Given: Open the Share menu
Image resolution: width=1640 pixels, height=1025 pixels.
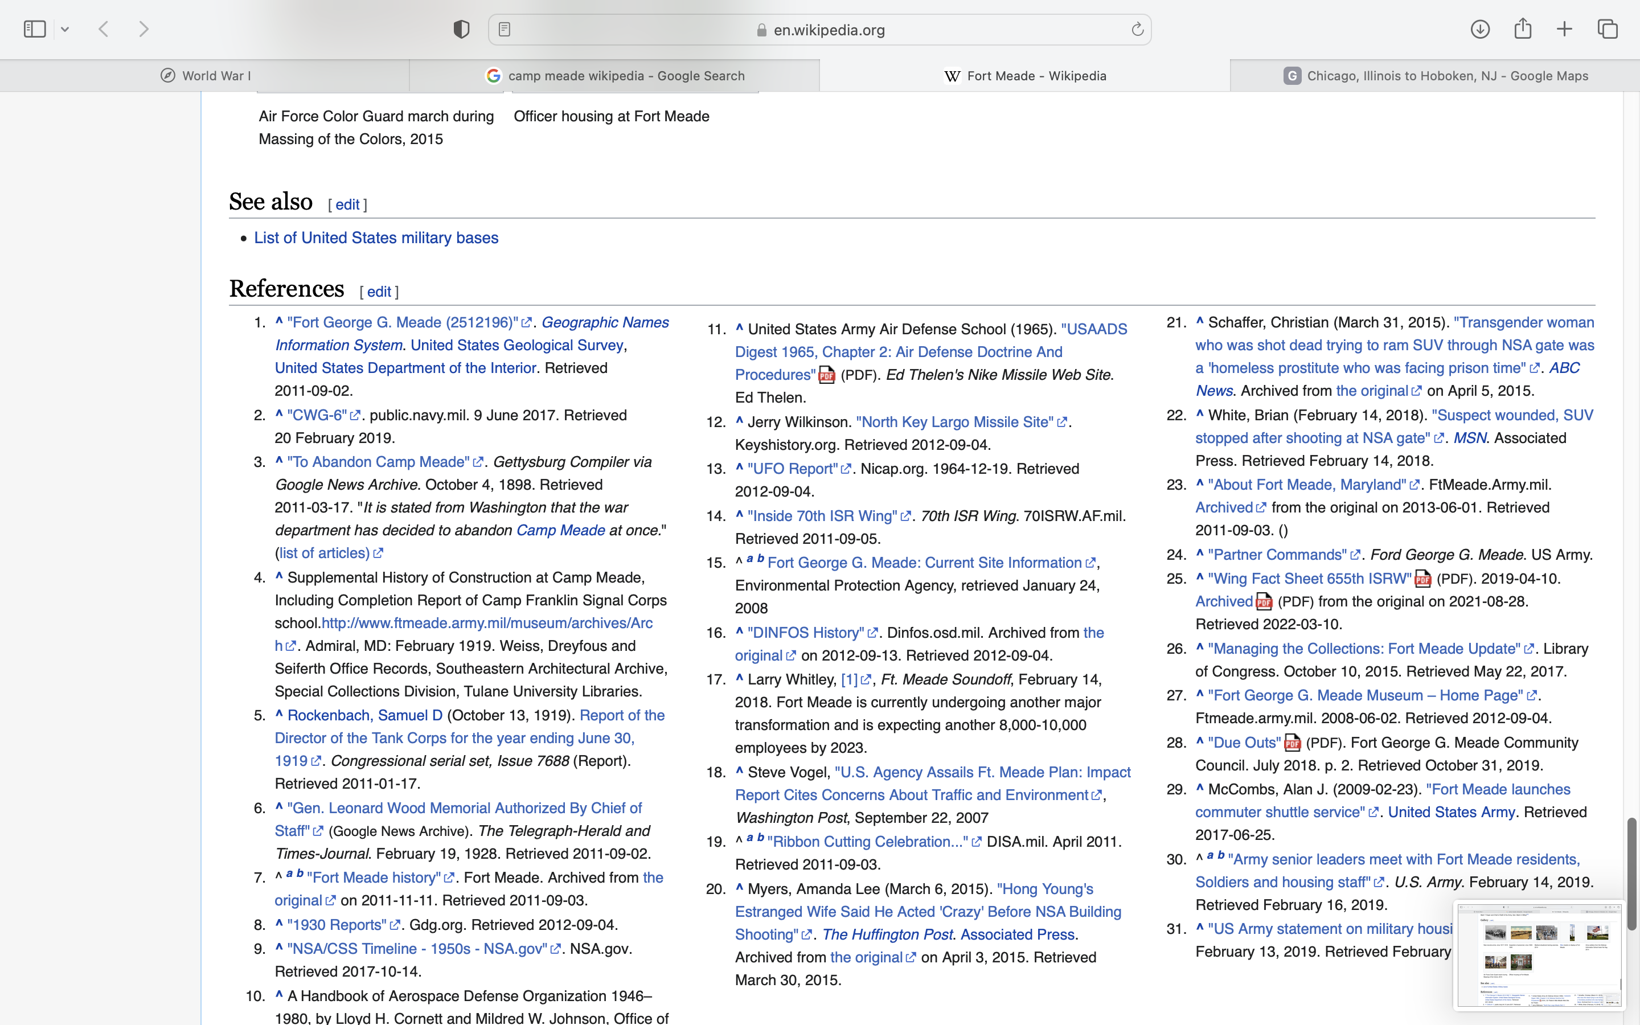Looking at the screenshot, I should coord(1523,29).
